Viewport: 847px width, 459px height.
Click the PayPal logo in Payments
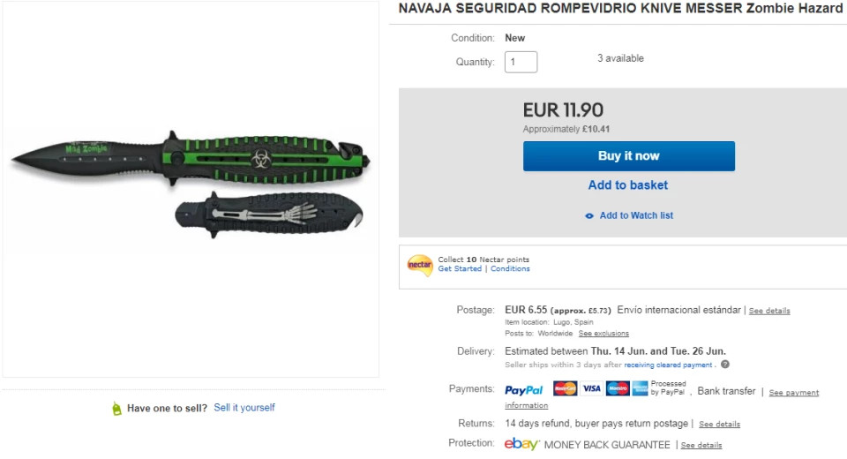click(524, 390)
